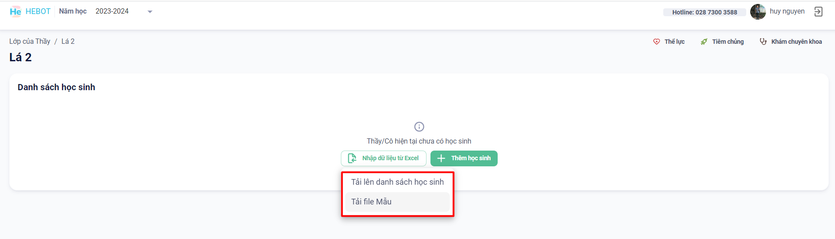This screenshot has height=239, width=835.
Task: Open the 2023-2024 school year selector
Action: pyautogui.click(x=112, y=11)
